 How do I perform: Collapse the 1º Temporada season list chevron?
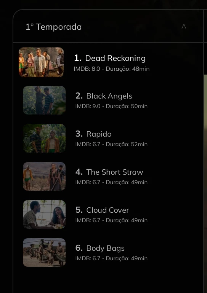[184, 27]
